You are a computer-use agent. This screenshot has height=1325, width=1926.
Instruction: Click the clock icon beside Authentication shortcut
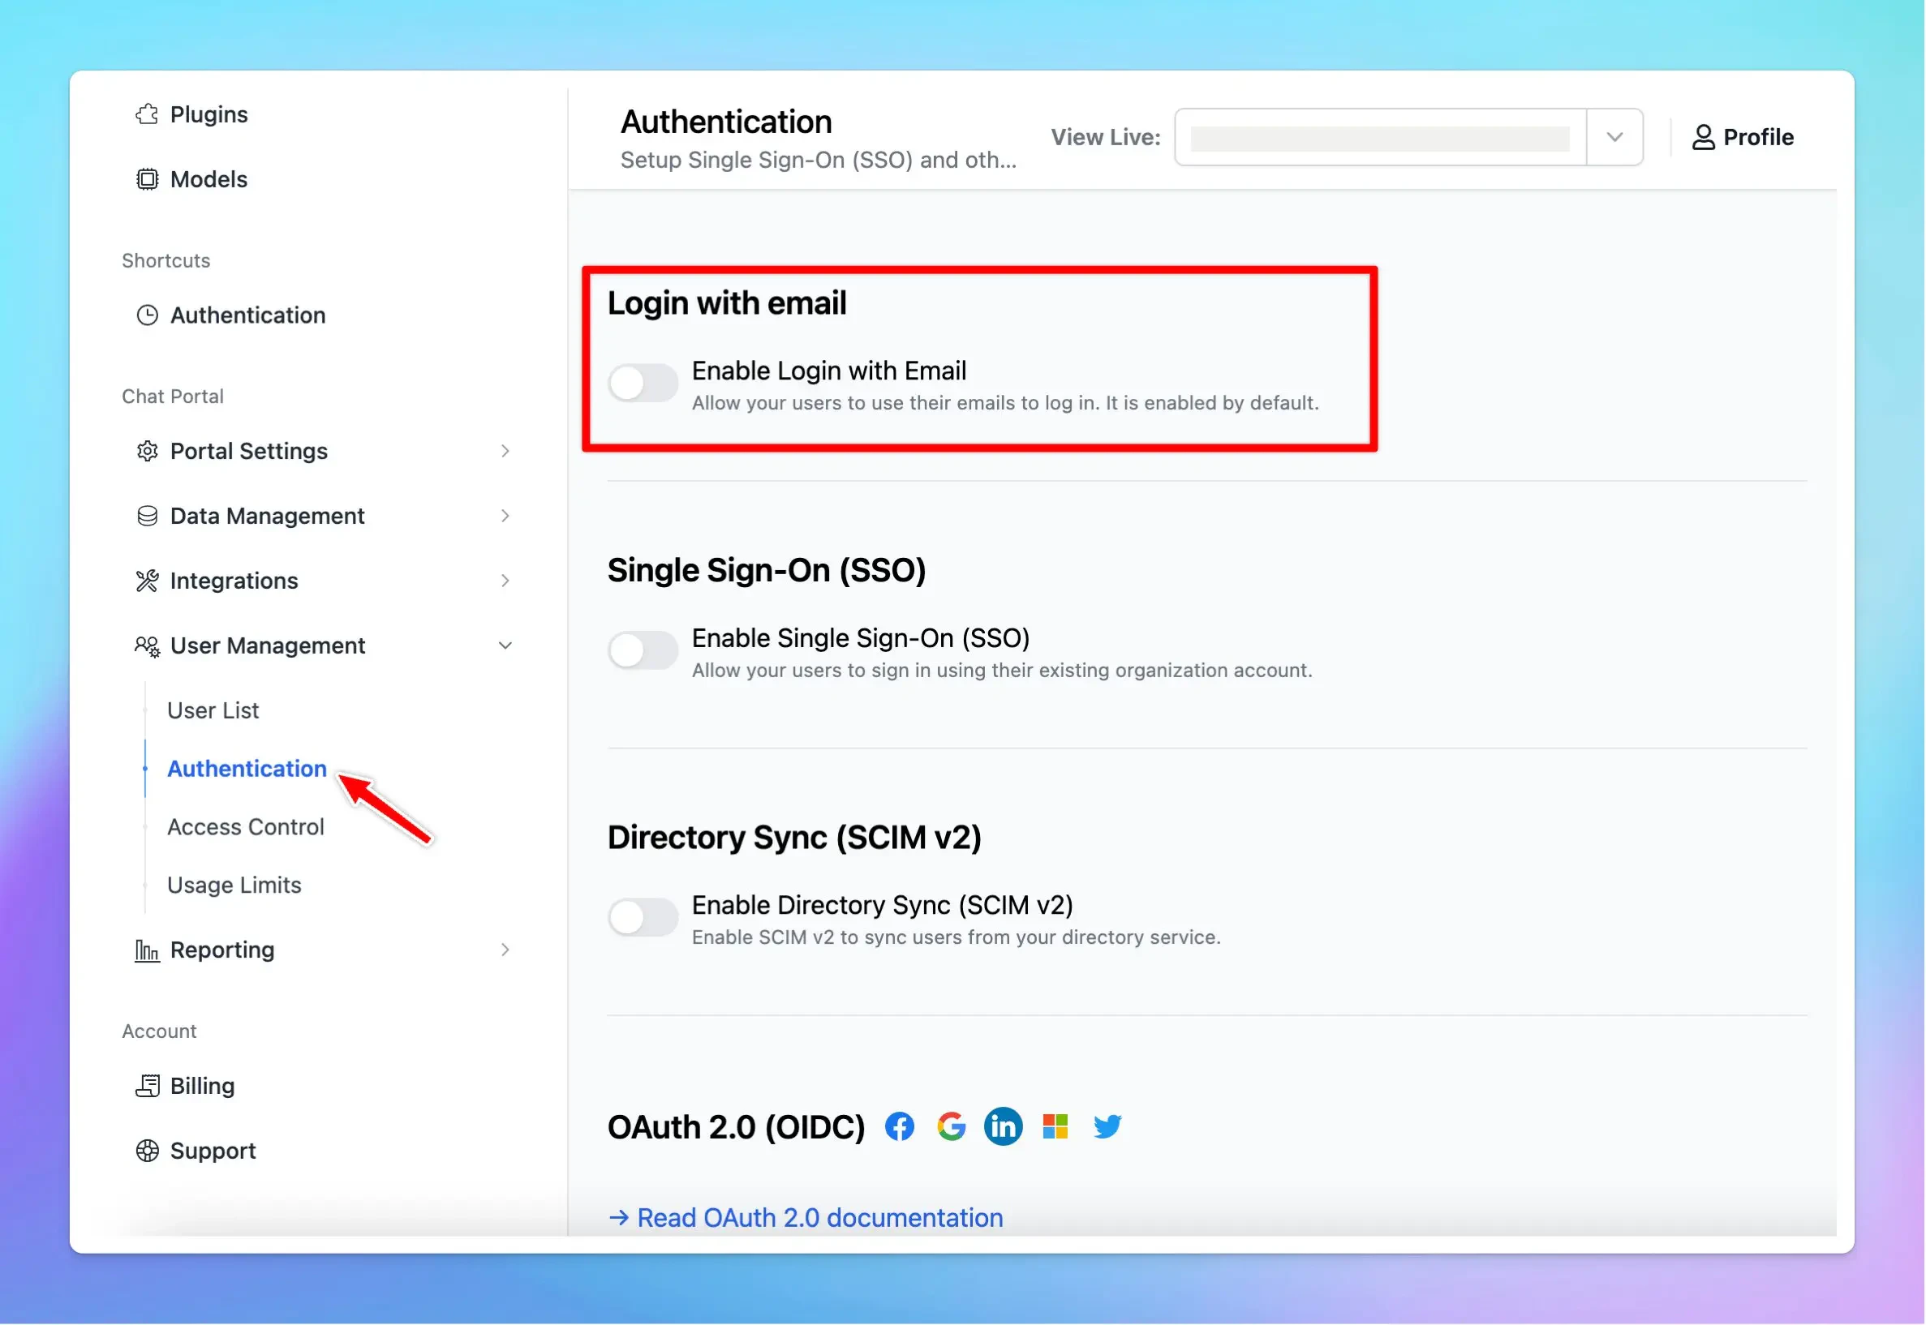(x=147, y=315)
